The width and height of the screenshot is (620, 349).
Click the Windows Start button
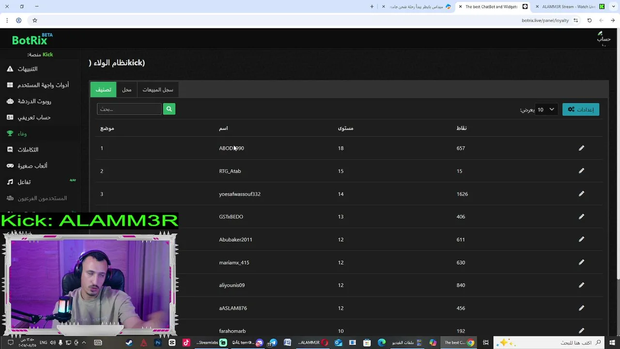tap(613, 343)
